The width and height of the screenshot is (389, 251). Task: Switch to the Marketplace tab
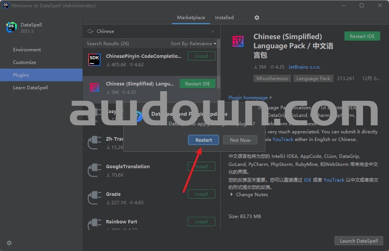[x=191, y=18]
